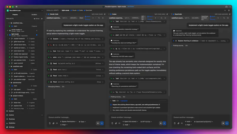This screenshot has width=237, height=134.
Task: Click the blue send button in the Codex composer
Action: tap(164, 123)
